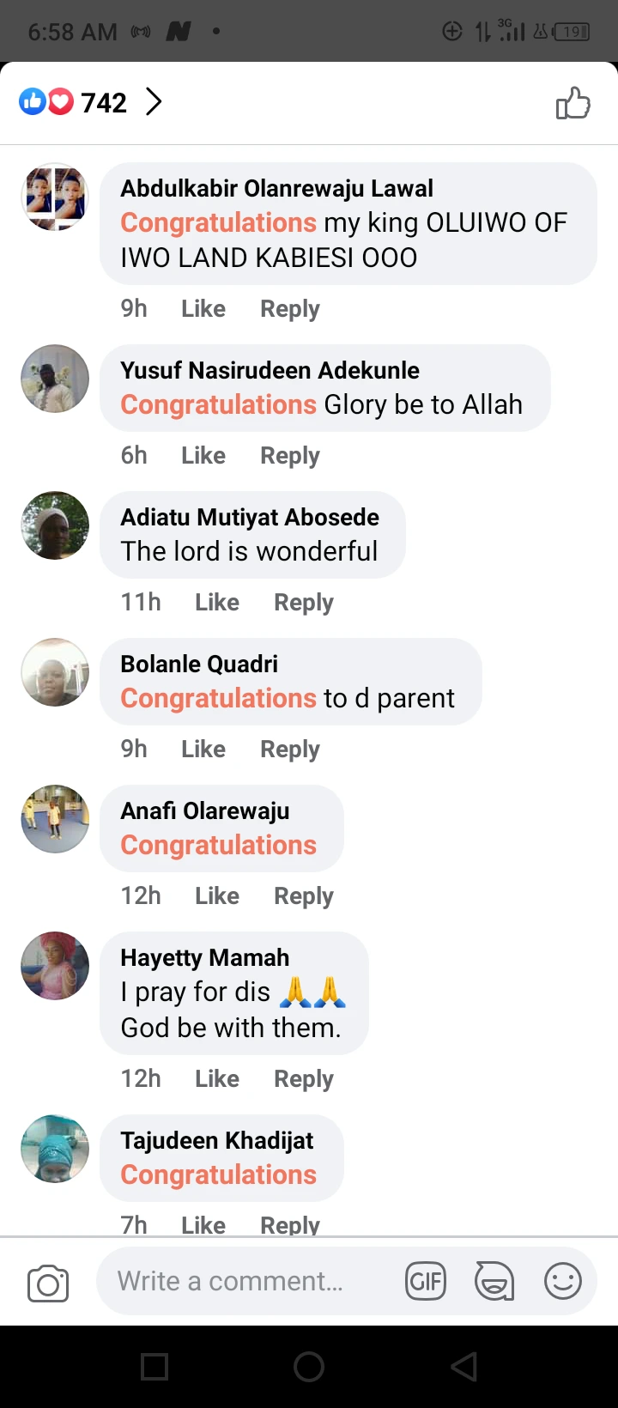
Task: Open the sticker picker icon
Action: pos(494,1282)
